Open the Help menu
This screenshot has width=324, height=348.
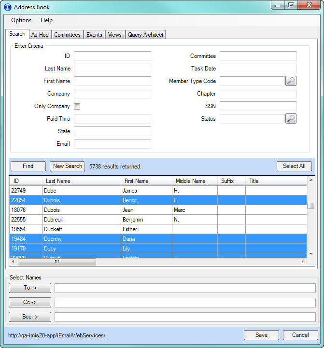(47, 20)
